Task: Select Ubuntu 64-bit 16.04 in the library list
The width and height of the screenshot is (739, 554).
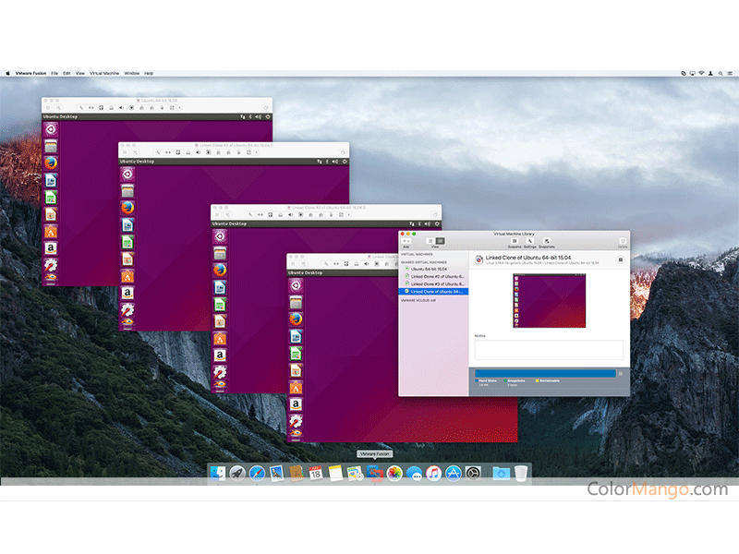Action: (433, 269)
